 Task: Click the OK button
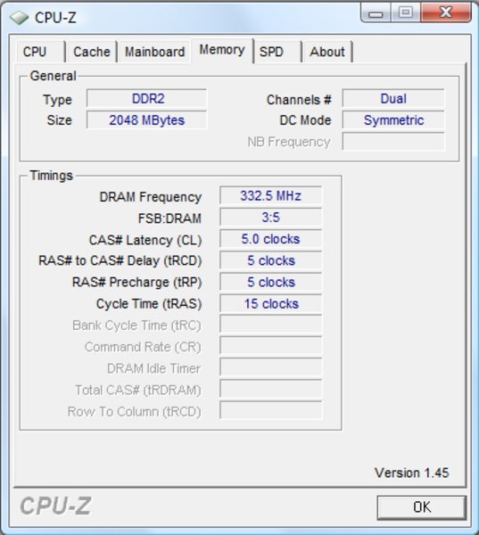point(422,507)
